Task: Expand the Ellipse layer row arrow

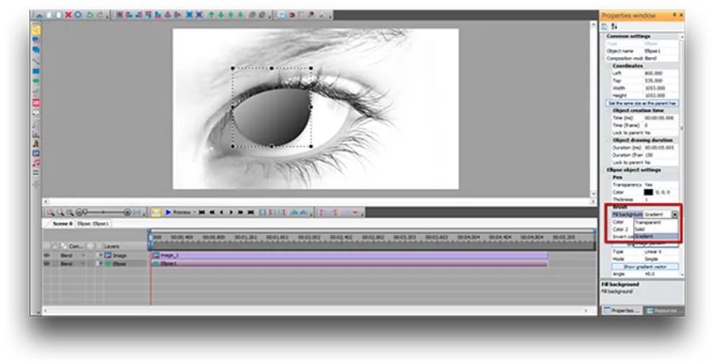Action: coord(101,263)
